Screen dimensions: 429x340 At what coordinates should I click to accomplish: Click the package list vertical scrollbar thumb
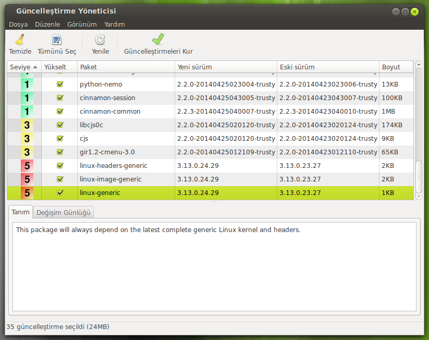[419, 177]
